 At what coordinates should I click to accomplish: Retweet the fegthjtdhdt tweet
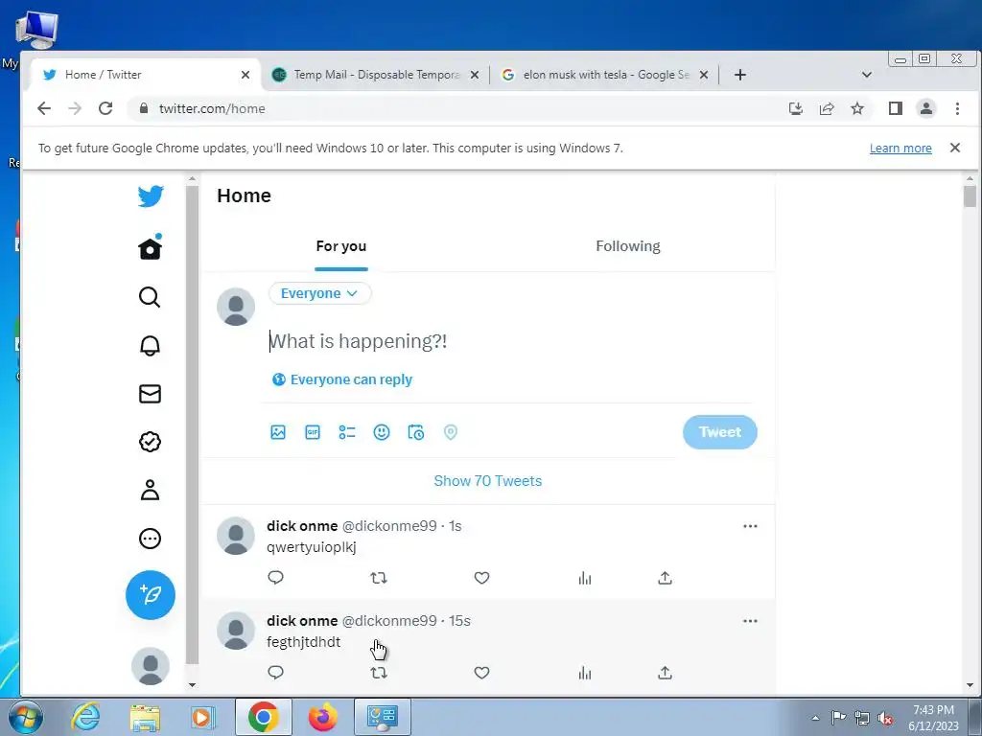(x=378, y=673)
